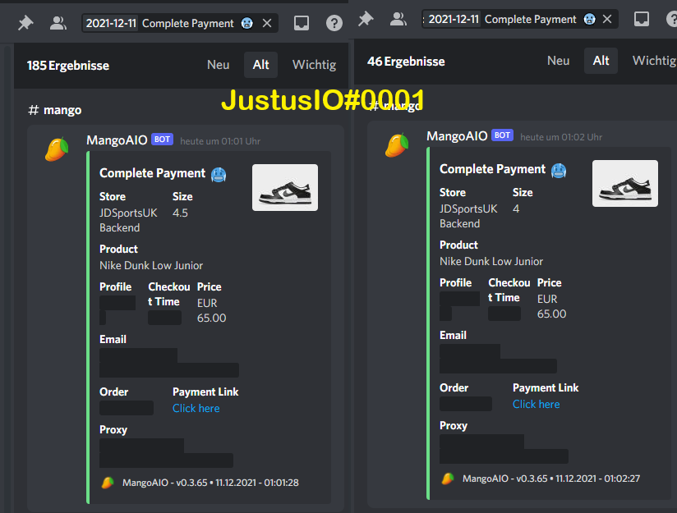This screenshot has width=677, height=513.
Task: Click MangoAIO username on 01:02 Uhr message
Action: tap(457, 136)
